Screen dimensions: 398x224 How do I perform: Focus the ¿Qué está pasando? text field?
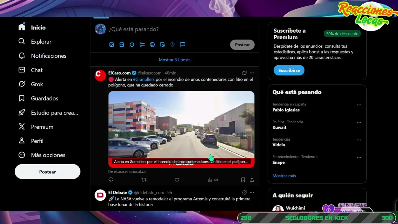pyautogui.click(x=180, y=29)
